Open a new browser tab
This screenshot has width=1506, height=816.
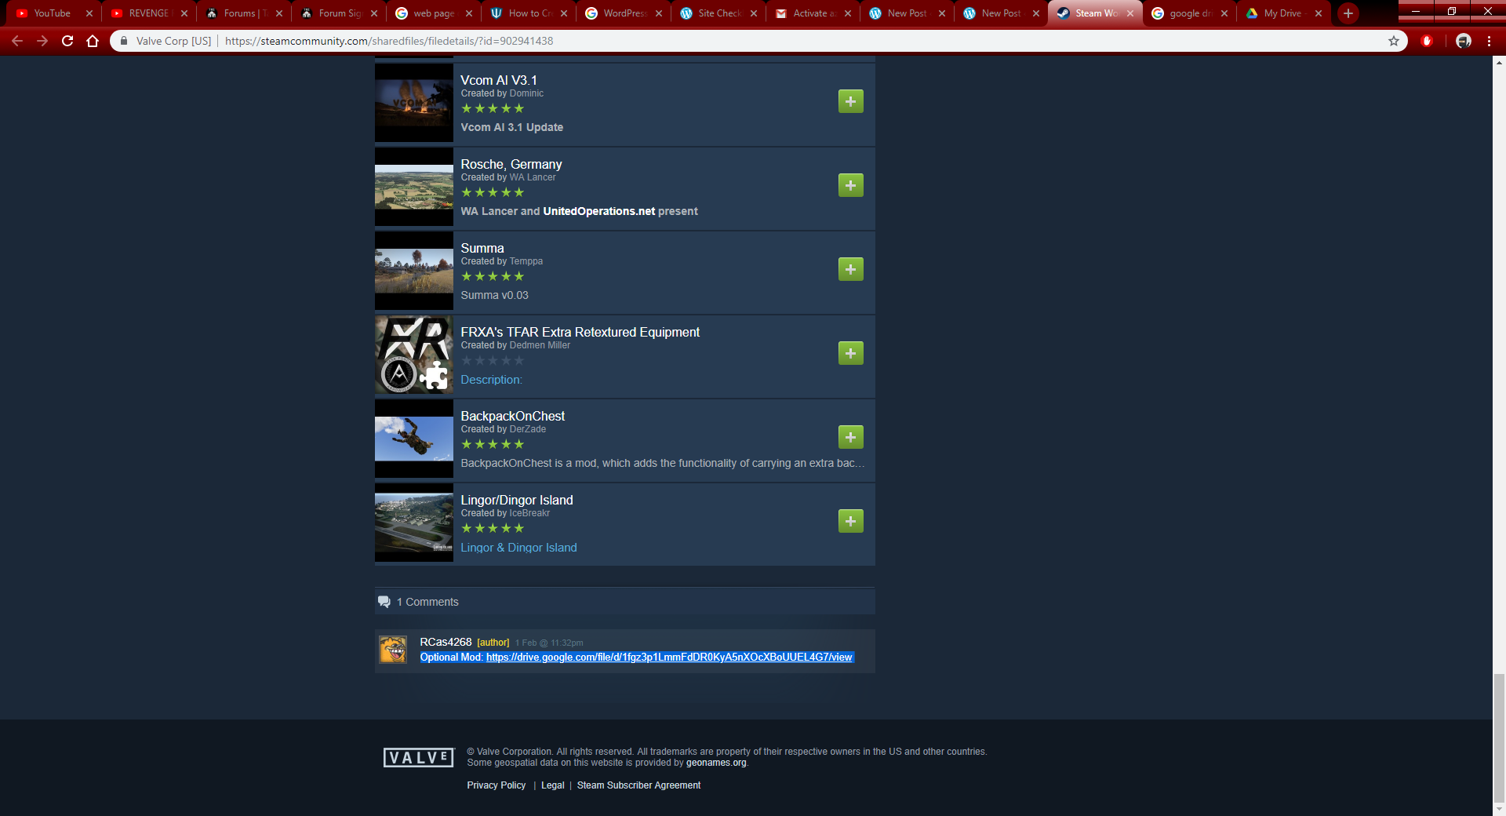click(x=1348, y=13)
